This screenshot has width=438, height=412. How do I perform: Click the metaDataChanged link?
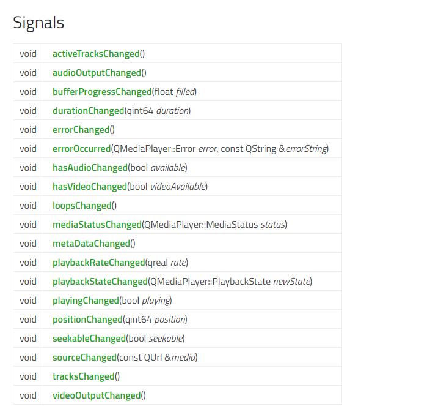click(x=91, y=244)
